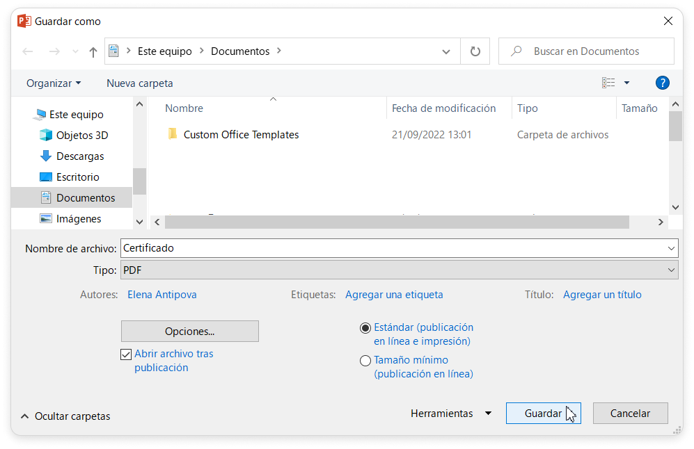Expand the address bar path history dropdown
The height and width of the screenshot is (449, 694).
click(446, 51)
